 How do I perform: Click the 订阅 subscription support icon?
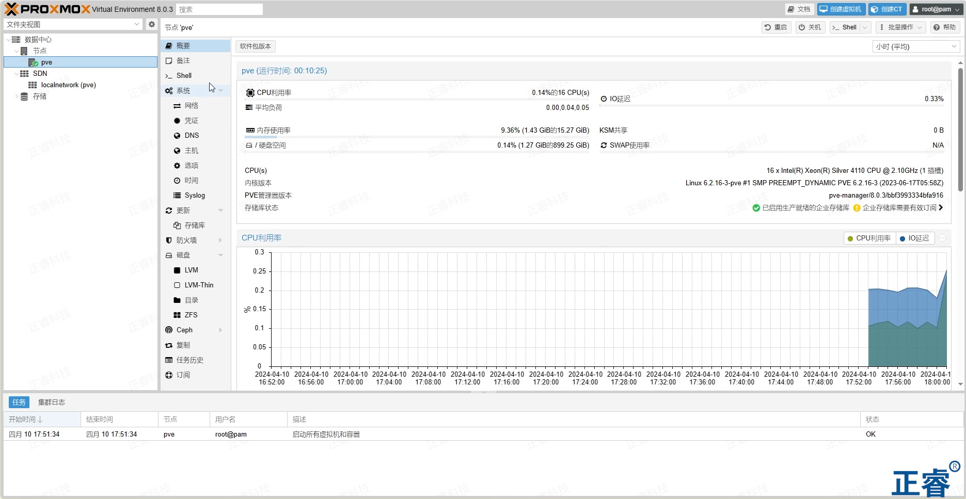click(169, 375)
